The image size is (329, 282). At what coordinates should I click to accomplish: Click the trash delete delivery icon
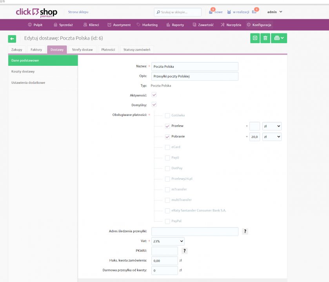(265, 38)
